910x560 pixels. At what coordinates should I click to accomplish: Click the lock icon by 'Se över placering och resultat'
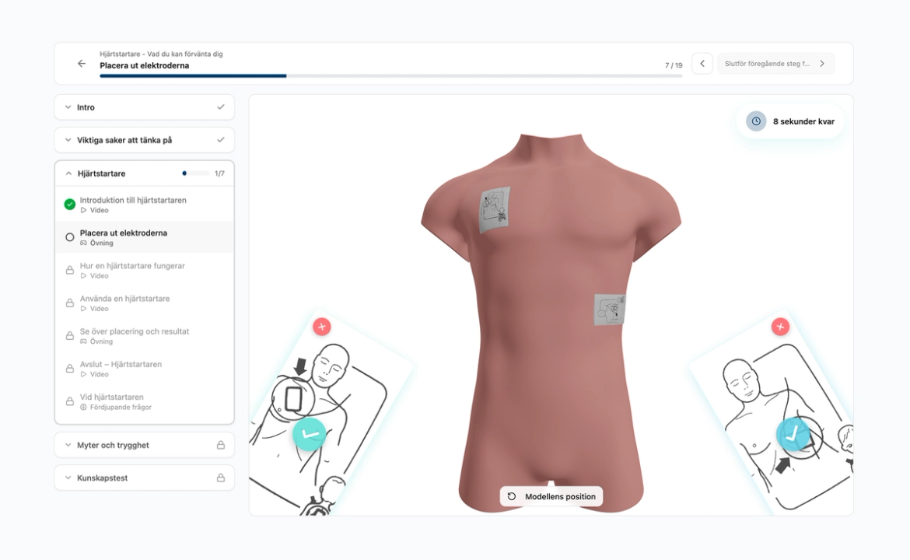tap(70, 335)
